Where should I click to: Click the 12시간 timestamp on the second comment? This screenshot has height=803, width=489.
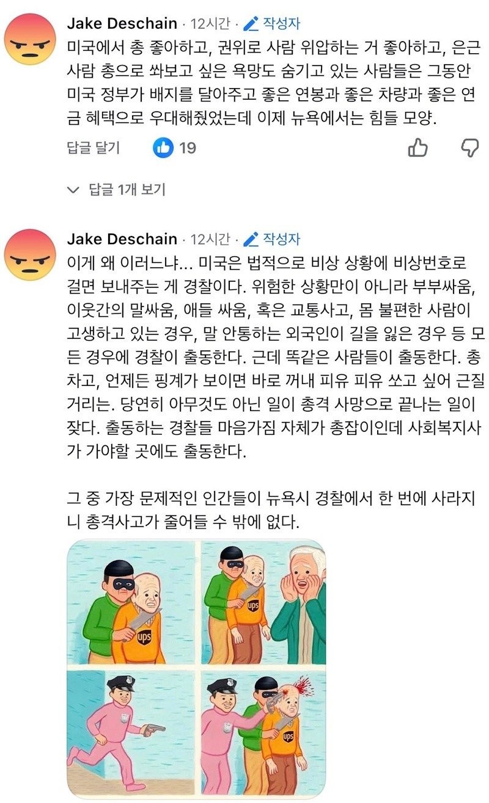point(210,239)
